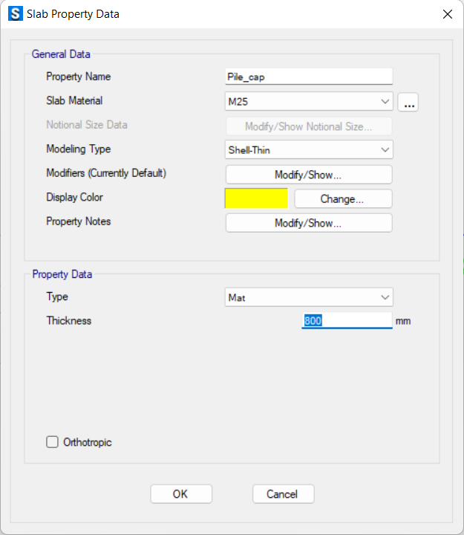Click the Display Color label
The width and height of the screenshot is (464, 535).
click(75, 197)
